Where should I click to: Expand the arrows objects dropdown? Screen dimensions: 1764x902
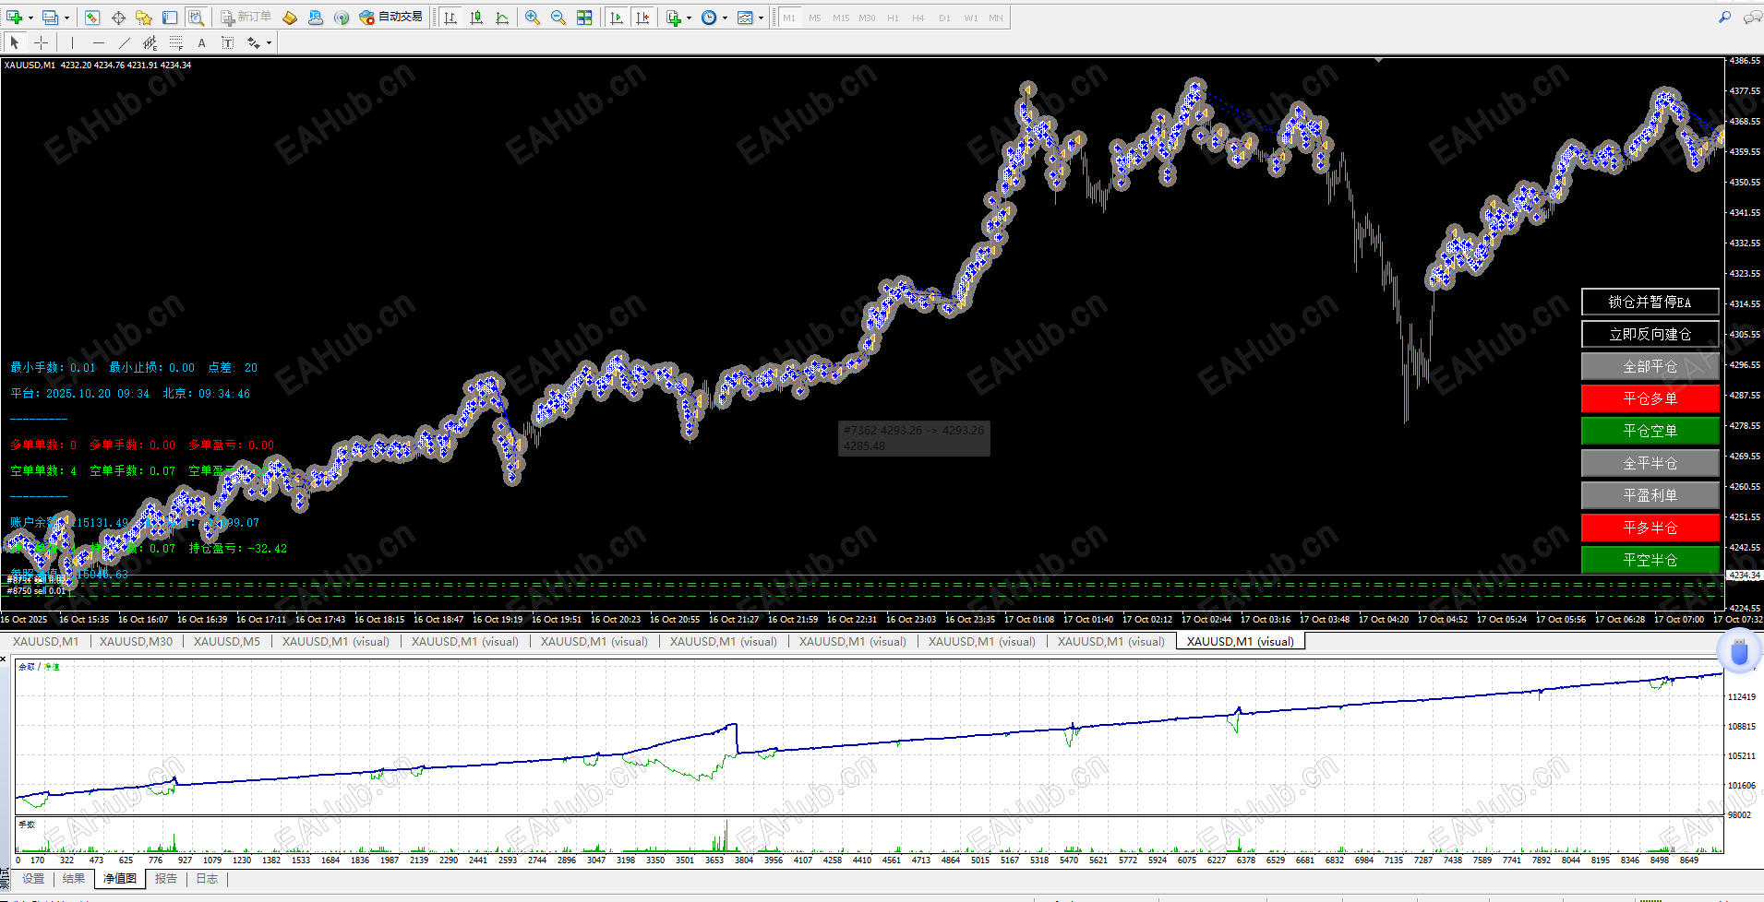click(269, 42)
